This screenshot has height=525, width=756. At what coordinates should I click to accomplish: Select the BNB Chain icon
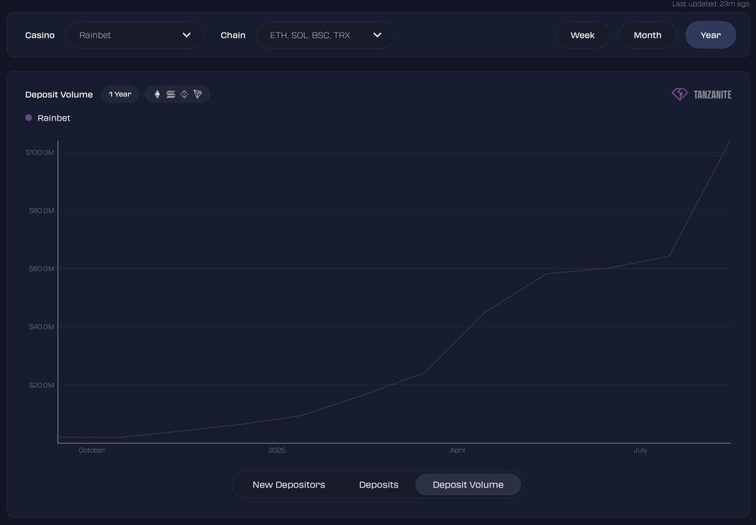point(184,94)
